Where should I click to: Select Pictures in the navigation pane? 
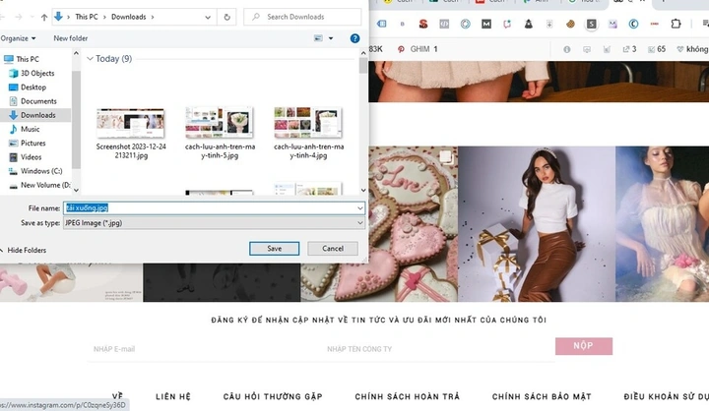(33, 144)
